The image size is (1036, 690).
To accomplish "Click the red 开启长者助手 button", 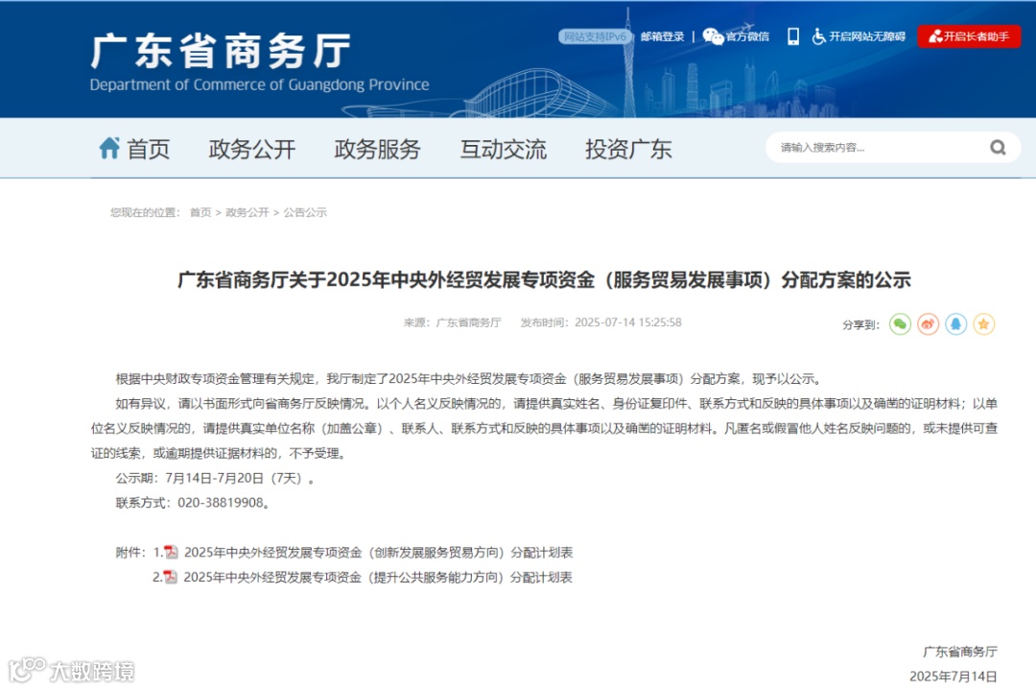I will tap(969, 36).
